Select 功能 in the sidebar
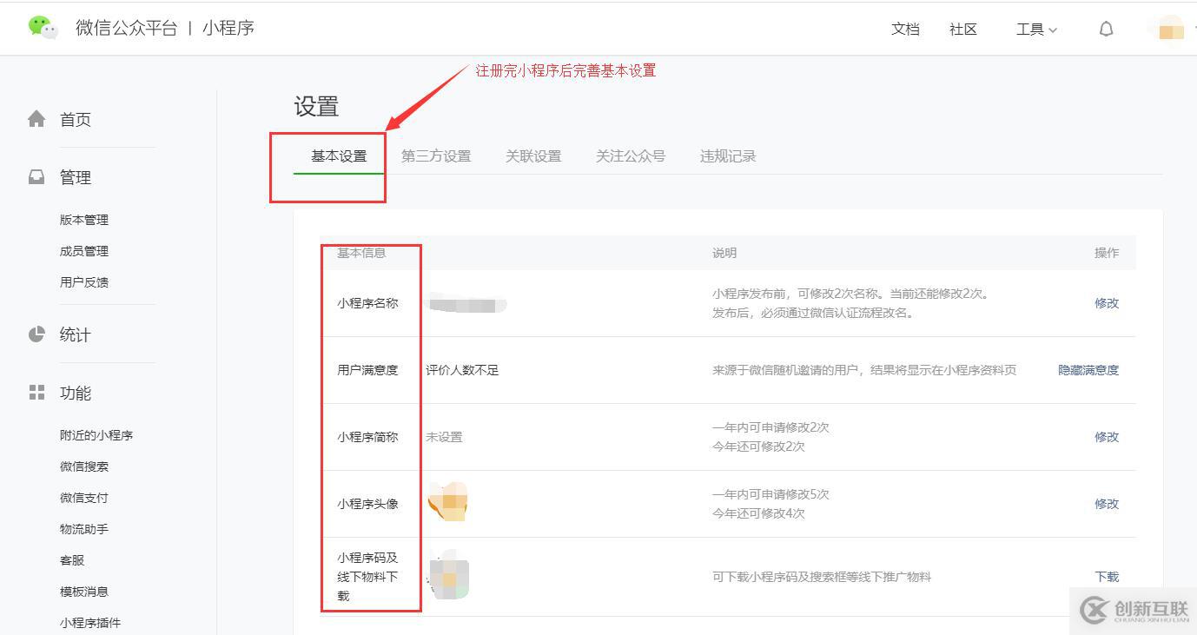 76,394
